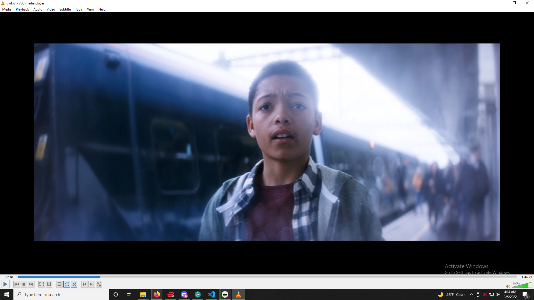534x300 pixels.
Task: Open the Video menu
Action: (x=51, y=9)
